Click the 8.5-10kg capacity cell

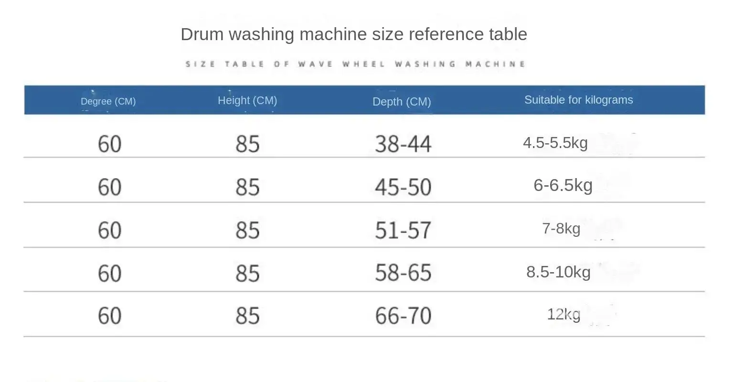pos(558,272)
